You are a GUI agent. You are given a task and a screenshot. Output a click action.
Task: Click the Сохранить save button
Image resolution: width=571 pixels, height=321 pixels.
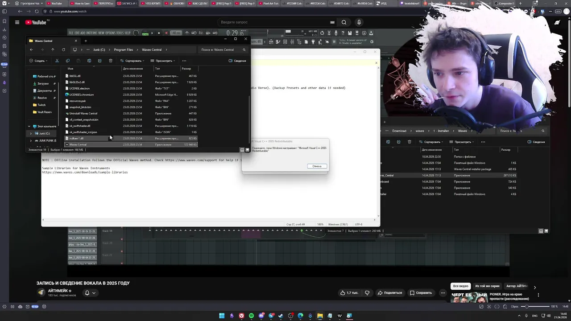[x=421, y=293]
